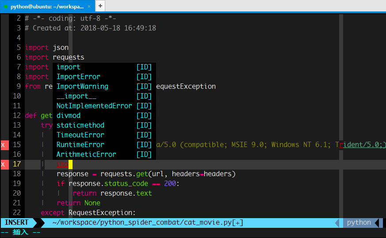Click 'return response.text' on line 20
Image resolution: width=386 pixels, height=238 pixels.
[112, 193]
